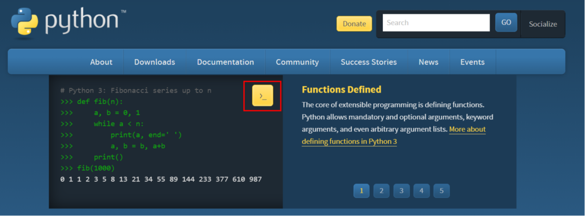
Task: Click the 'a, b = 0, 1' code line
Action: click(x=117, y=113)
